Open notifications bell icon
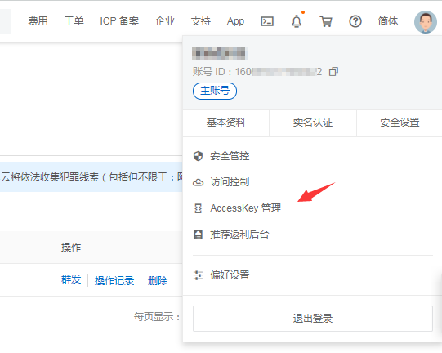 pos(297,21)
